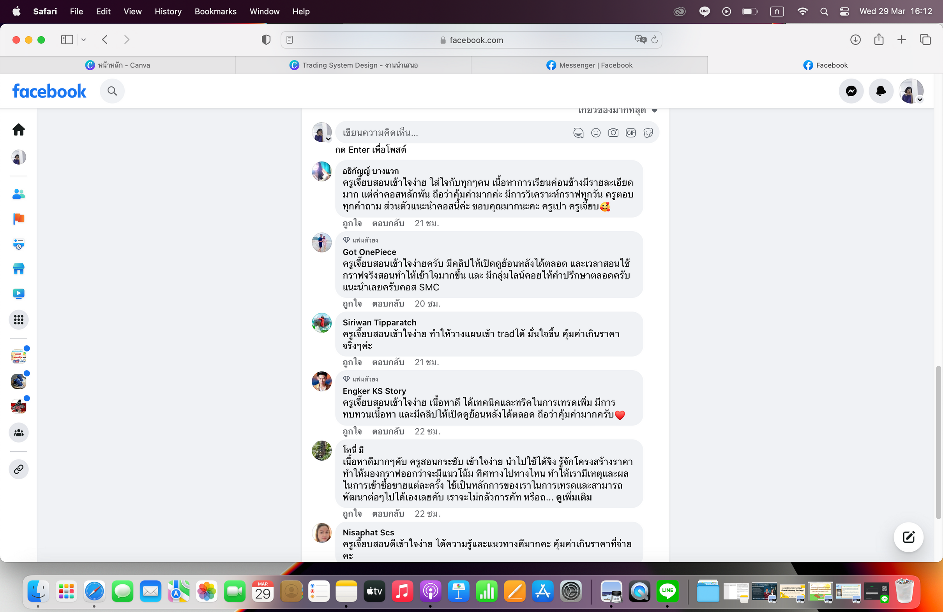The image size is (943, 612).
Task: Open the Watch video icon in sidebar
Action: pos(19,293)
